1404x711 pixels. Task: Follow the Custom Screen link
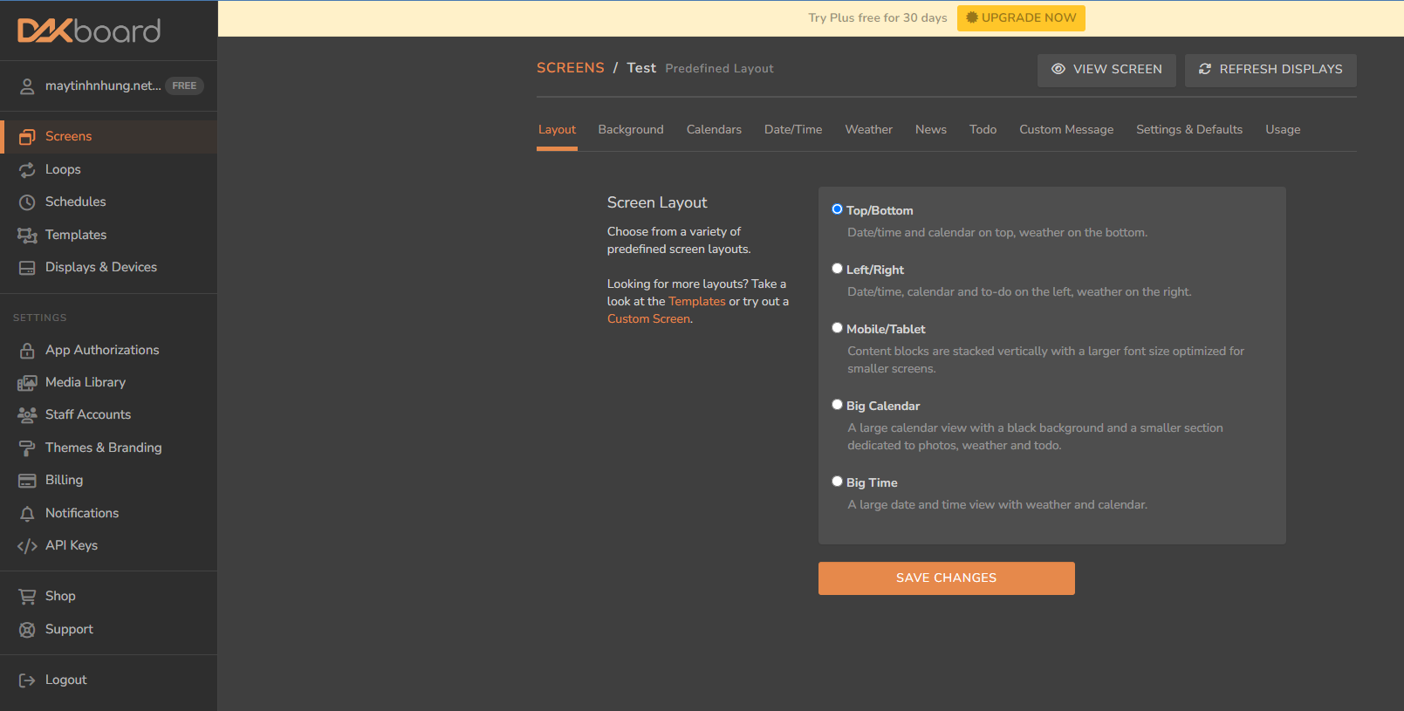pyautogui.click(x=648, y=318)
